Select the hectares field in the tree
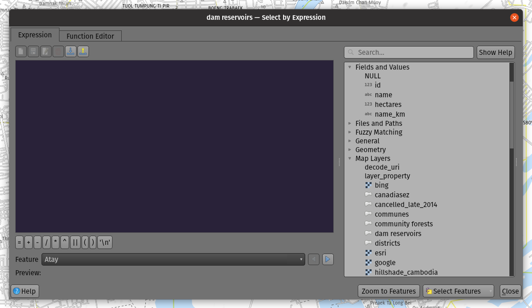This screenshot has height=308, width=532. 388,105
